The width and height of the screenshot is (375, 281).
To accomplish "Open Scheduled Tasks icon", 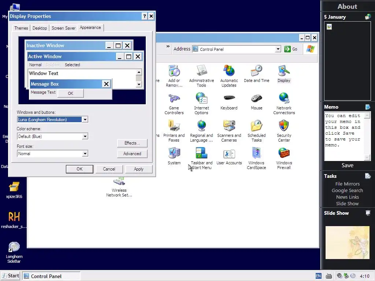I will [x=256, y=131].
